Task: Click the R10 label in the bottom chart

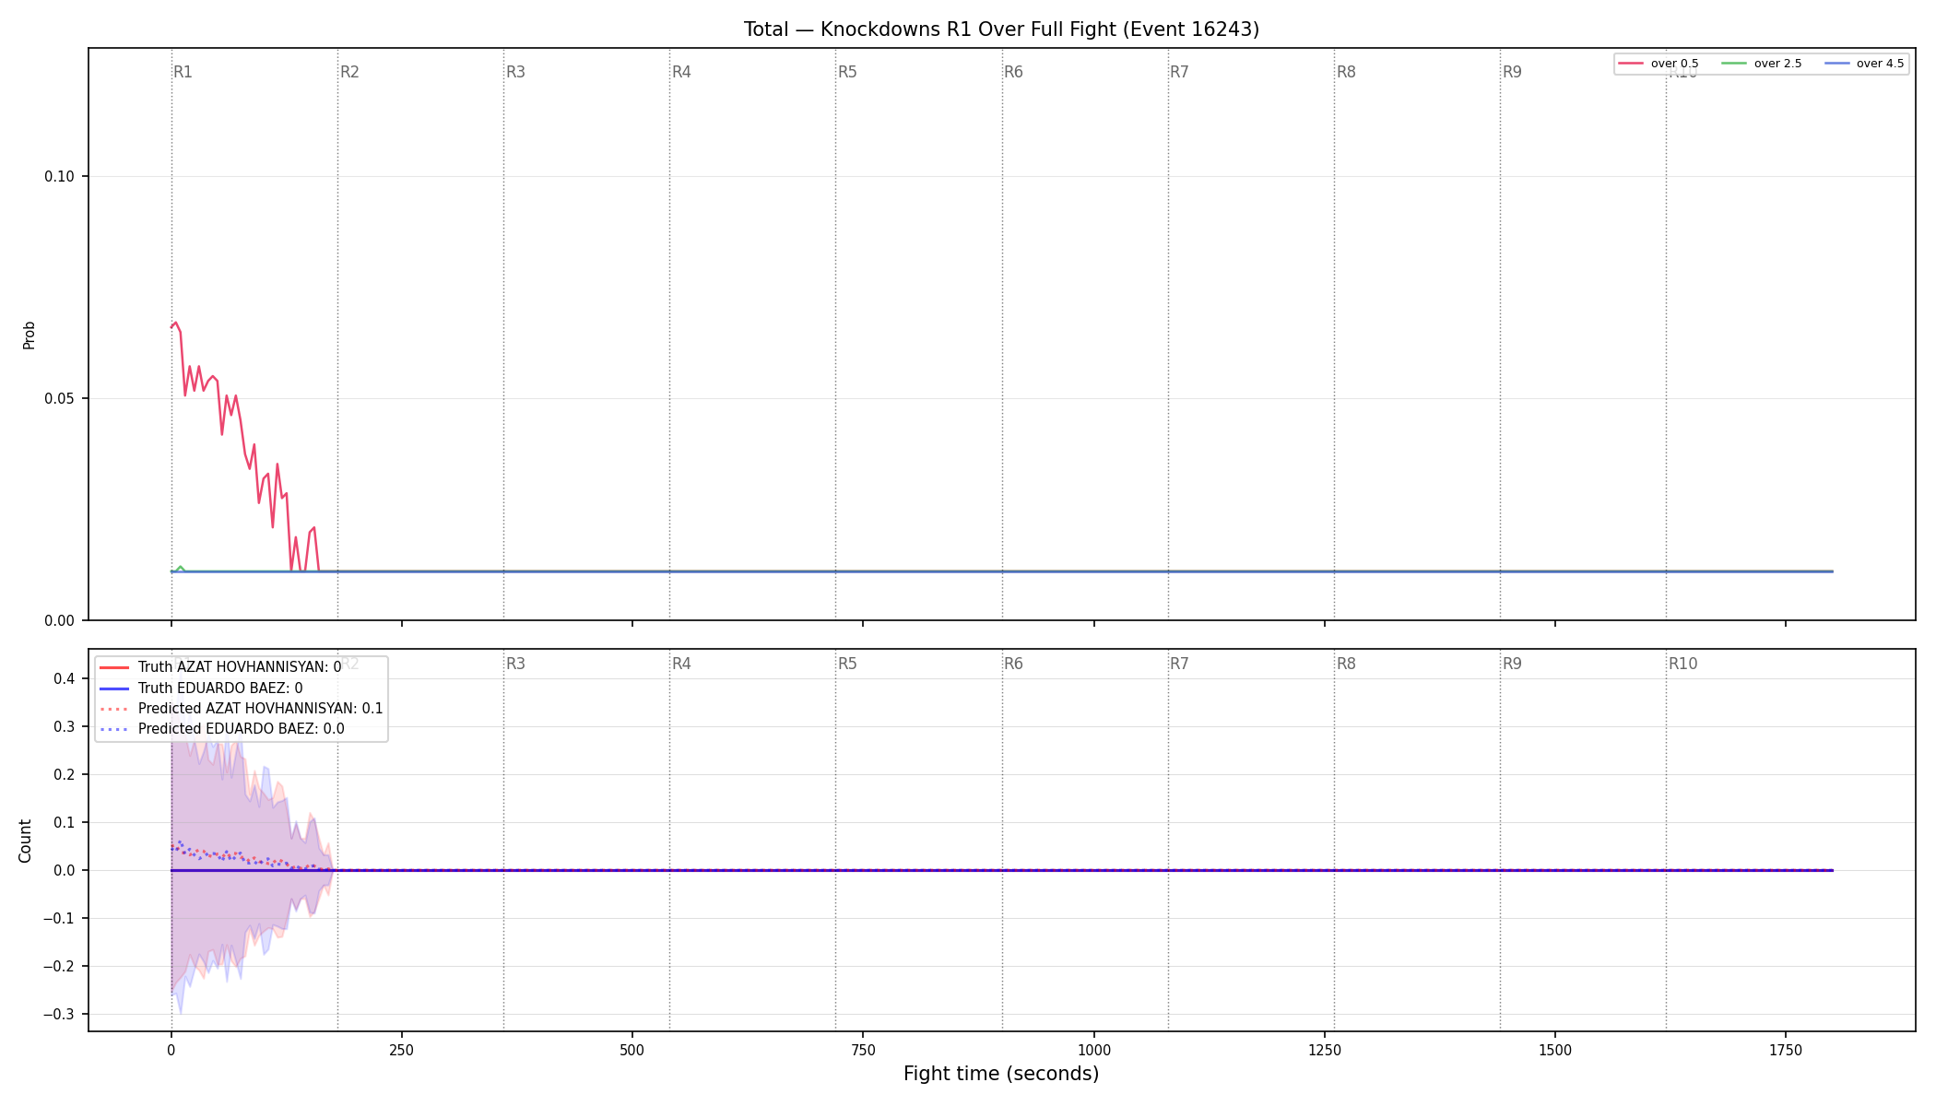Action: coord(1682,664)
